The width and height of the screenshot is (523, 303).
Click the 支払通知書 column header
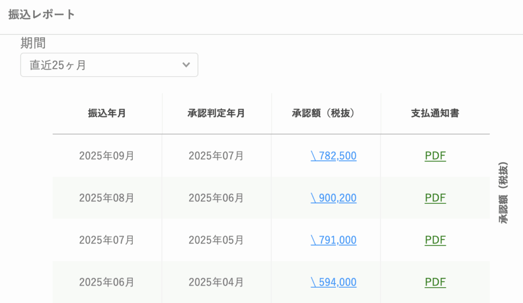[x=435, y=113]
